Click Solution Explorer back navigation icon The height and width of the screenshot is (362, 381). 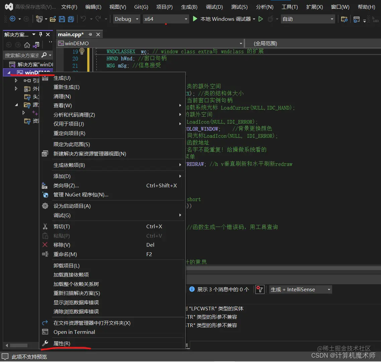coord(9,45)
